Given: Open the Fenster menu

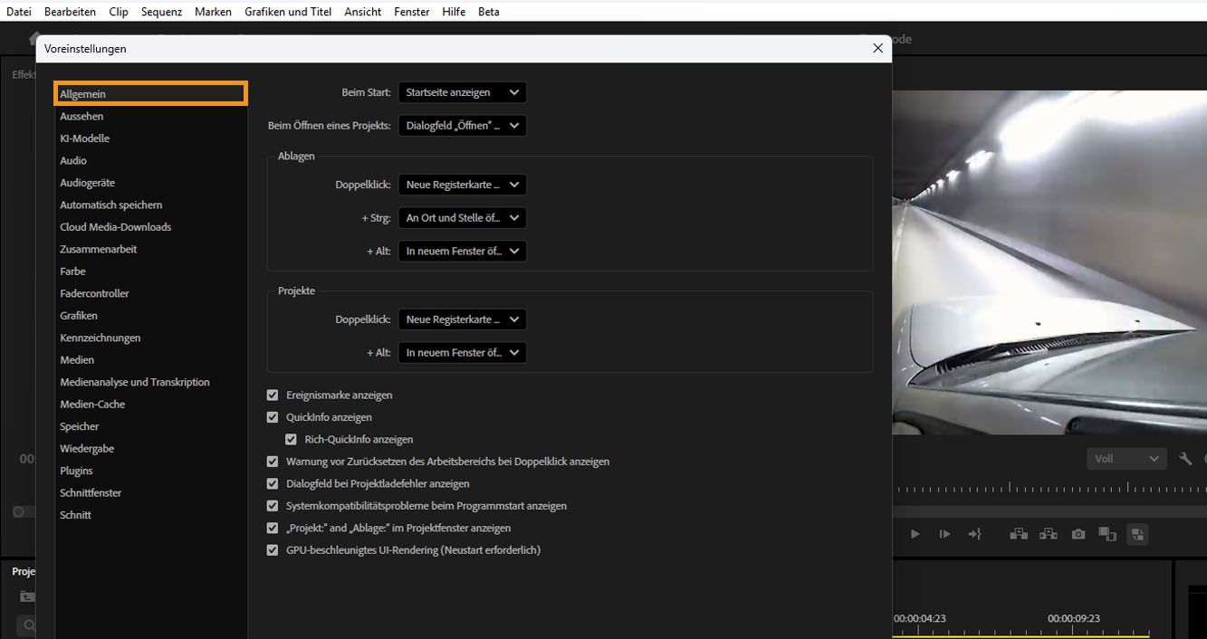Looking at the screenshot, I should coord(412,12).
